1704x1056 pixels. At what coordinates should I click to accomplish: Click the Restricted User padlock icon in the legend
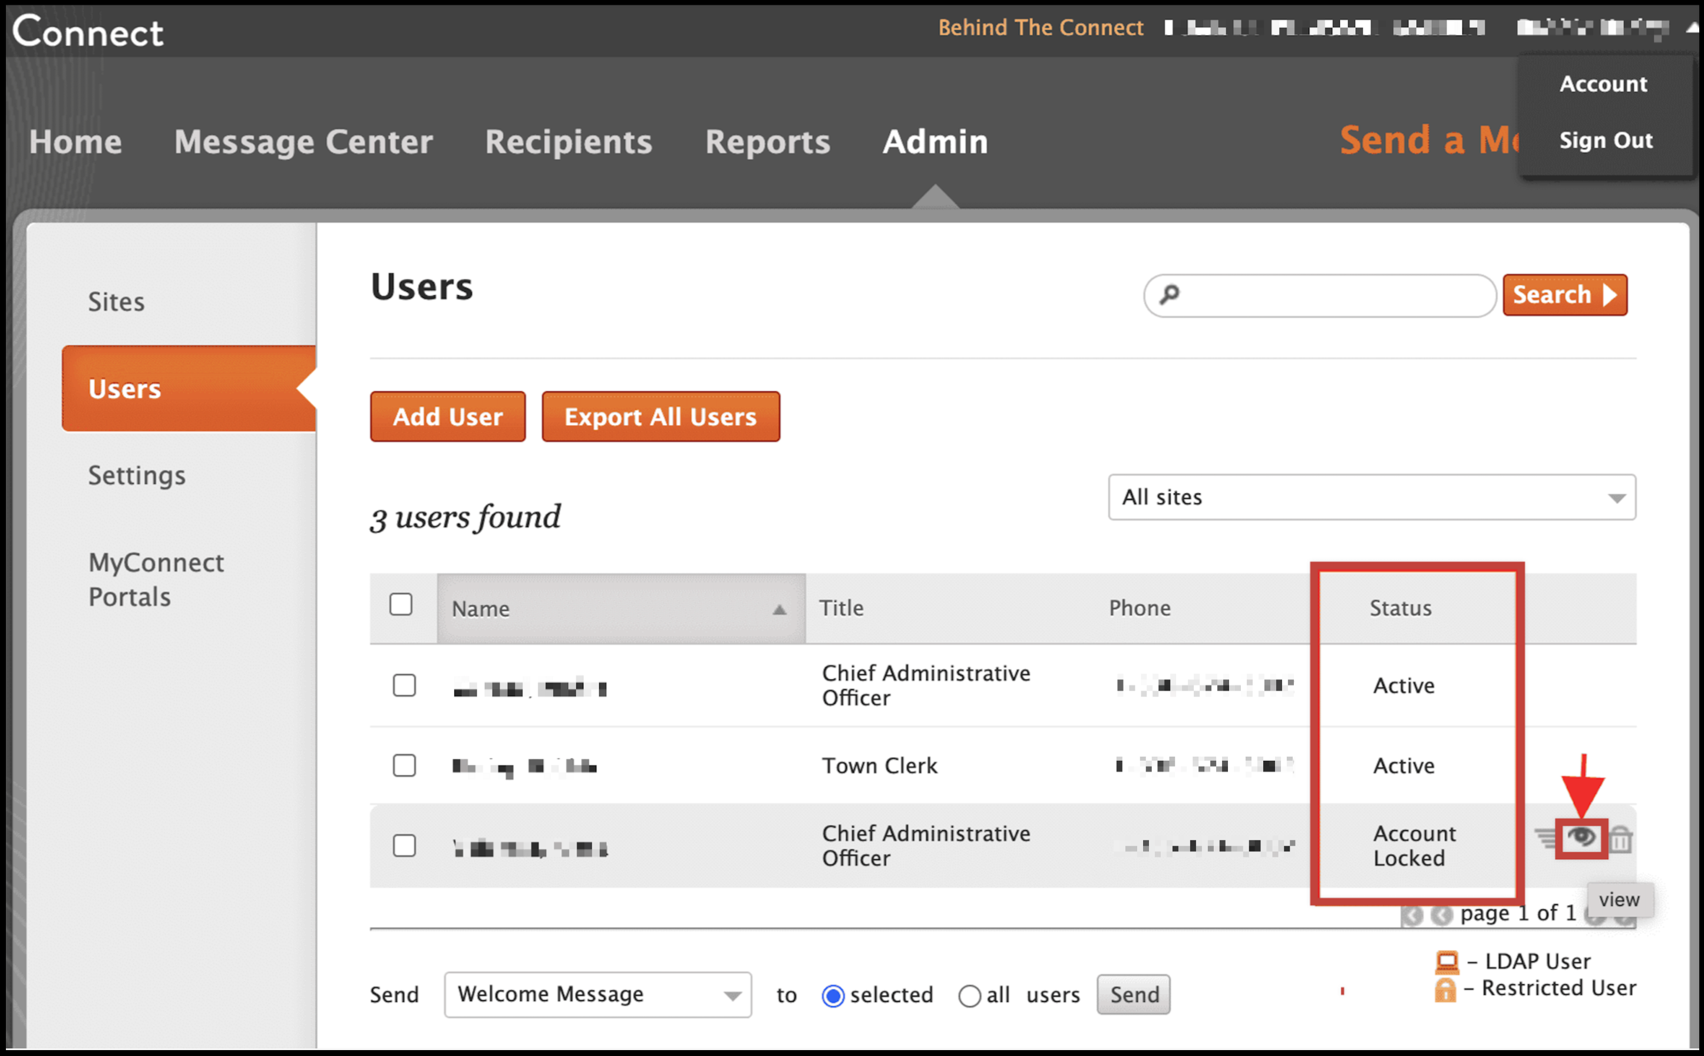(x=1447, y=989)
